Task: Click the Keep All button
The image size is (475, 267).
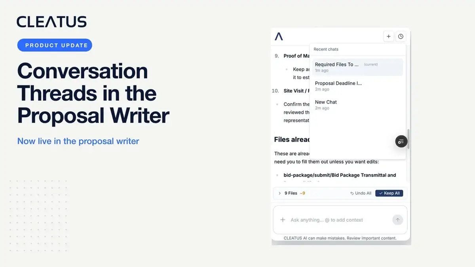Action: tap(389, 193)
